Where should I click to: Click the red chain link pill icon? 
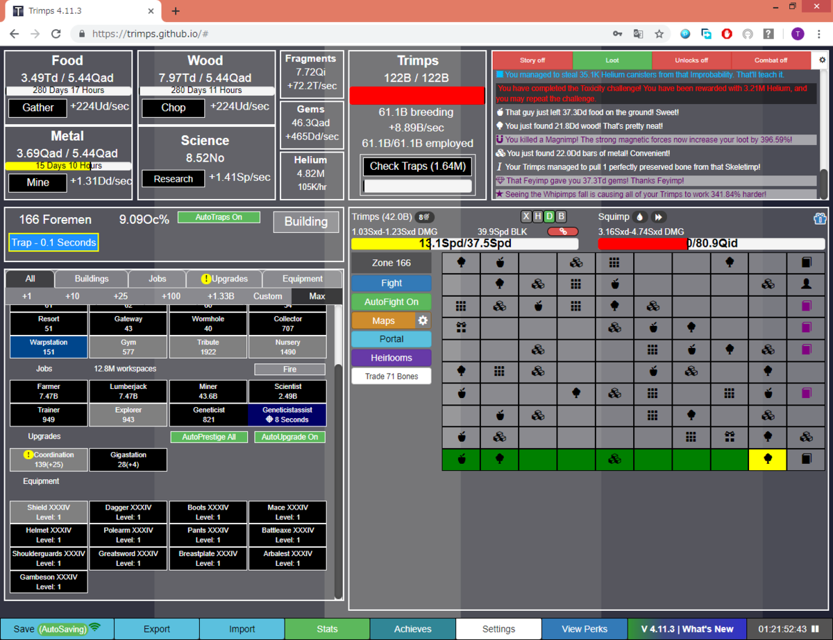(x=562, y=232)
